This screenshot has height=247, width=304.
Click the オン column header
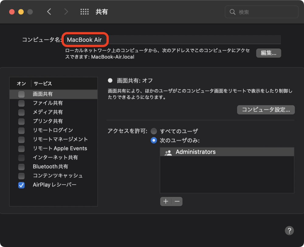pos(21,84)
